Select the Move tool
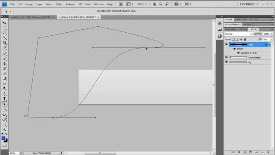Image resolution: width=275 pixels, height=155 pixels. tap(4, 23)
